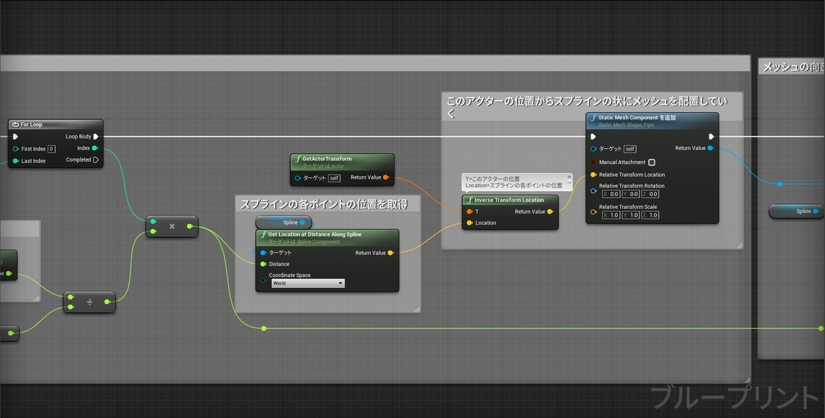This screenshot has width=825, height=418.
Task: Click Static Mesh Component target pin
Action: pos(594,148)
